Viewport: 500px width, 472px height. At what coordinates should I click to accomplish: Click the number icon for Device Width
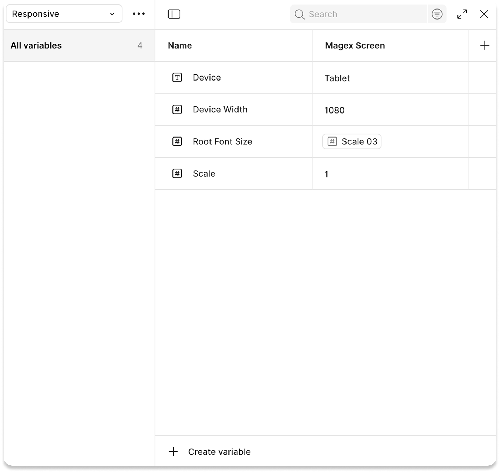click(x=177, y=109)
